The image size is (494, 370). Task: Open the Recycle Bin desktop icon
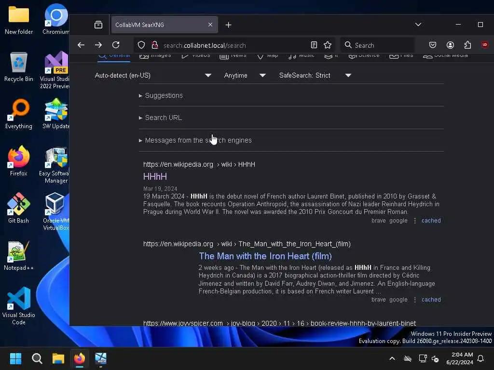tap(19, 67)
